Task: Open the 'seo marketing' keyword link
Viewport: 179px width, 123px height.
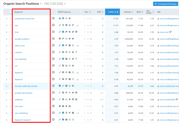Action: [21, 113]
